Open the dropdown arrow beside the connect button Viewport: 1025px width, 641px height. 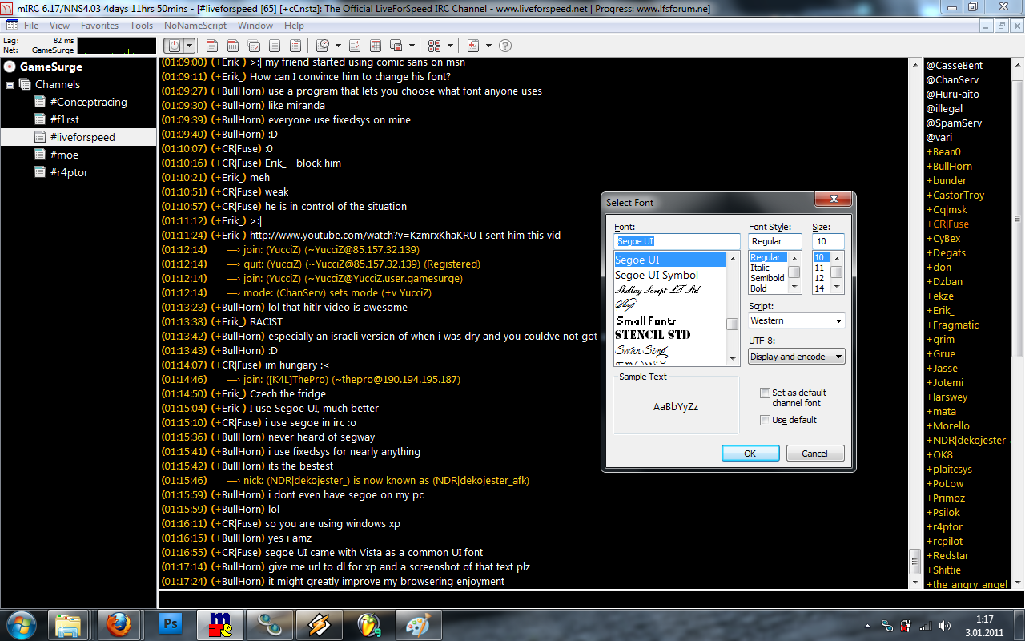pyautogui.click(x=191, y=46)
